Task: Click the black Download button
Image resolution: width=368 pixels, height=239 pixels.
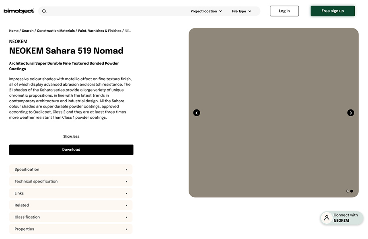Action: 71,150
